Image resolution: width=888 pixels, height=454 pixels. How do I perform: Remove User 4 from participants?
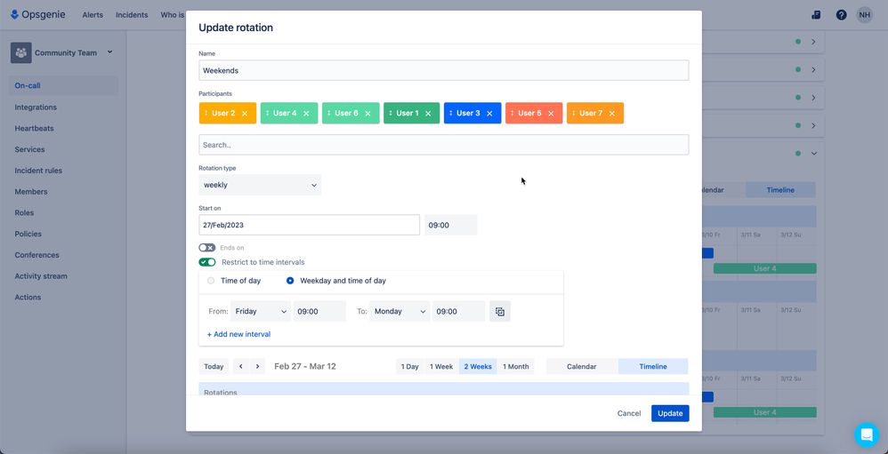pyautogui.click(x=306, y=113)
